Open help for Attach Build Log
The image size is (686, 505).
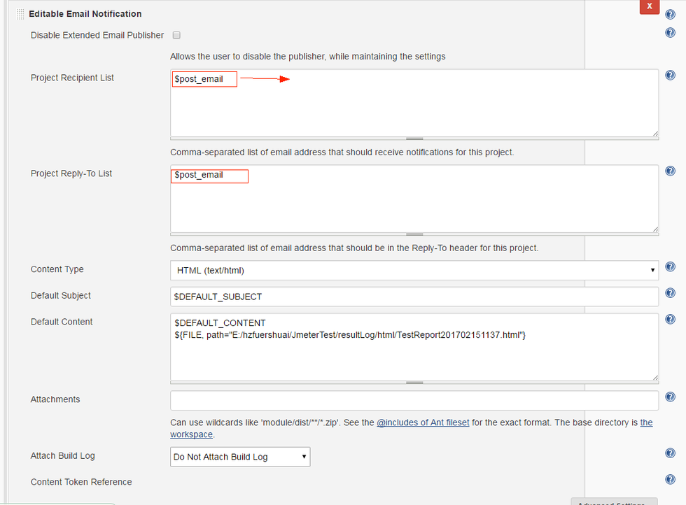[x=670, y=453]
